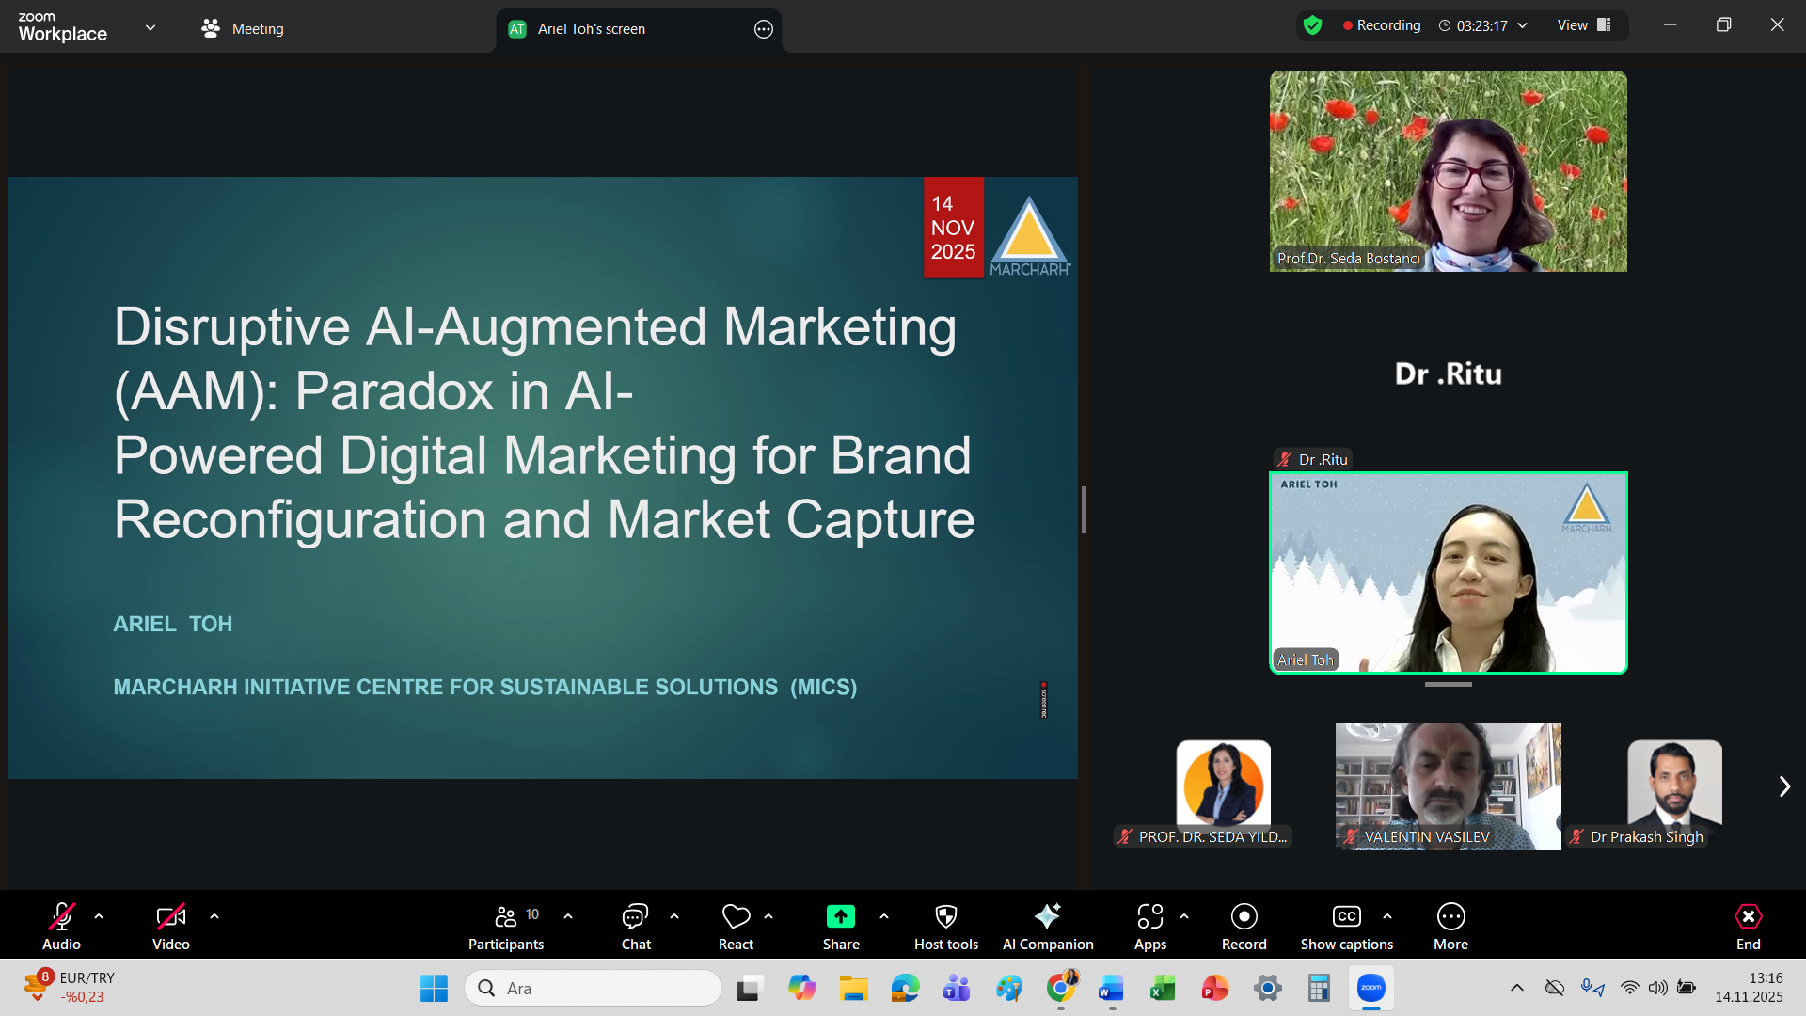The height and width of the screenshot is (1016, 1806).
Task: Expand the Share options arrow
Action: (884, 915)
